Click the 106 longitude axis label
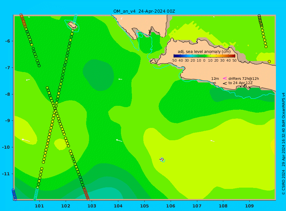Screen dimensions: 286x211 171,206
